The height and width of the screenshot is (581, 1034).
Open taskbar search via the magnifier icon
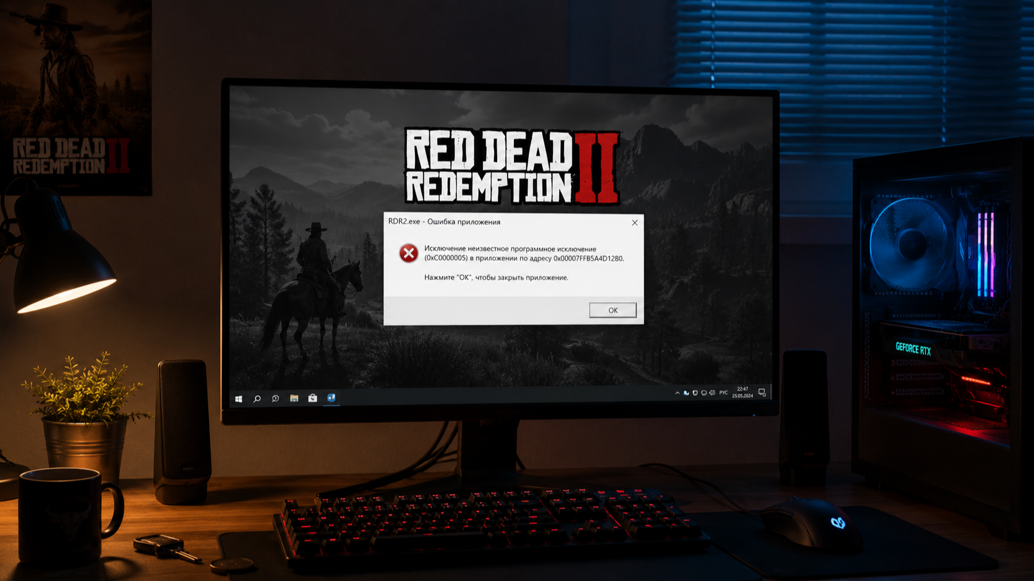[x=257, y=399]
